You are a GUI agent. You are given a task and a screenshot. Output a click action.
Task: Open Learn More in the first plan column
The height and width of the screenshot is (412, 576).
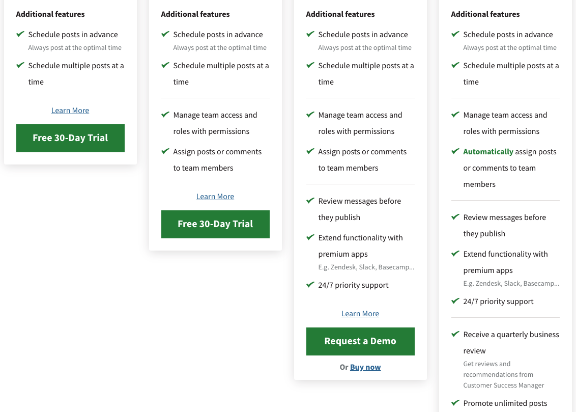tap(70, 111)
